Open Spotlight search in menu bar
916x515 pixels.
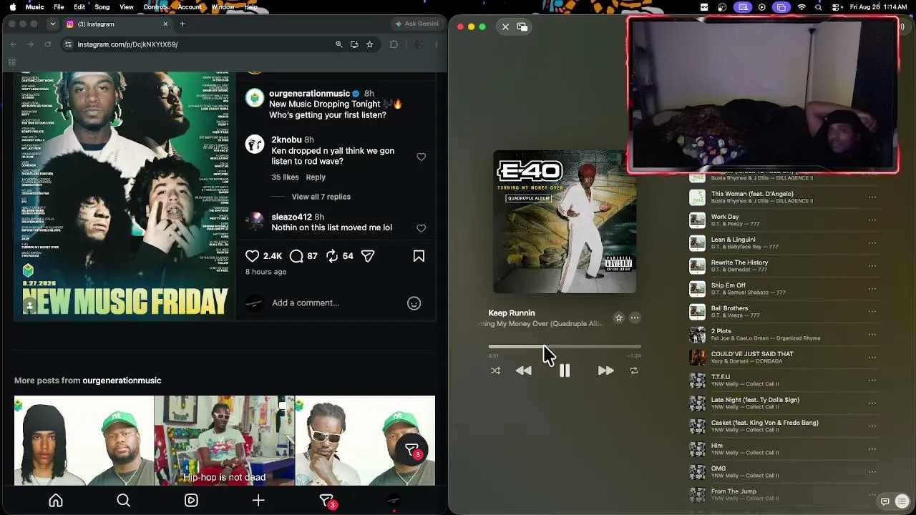(x=818, y=7)
